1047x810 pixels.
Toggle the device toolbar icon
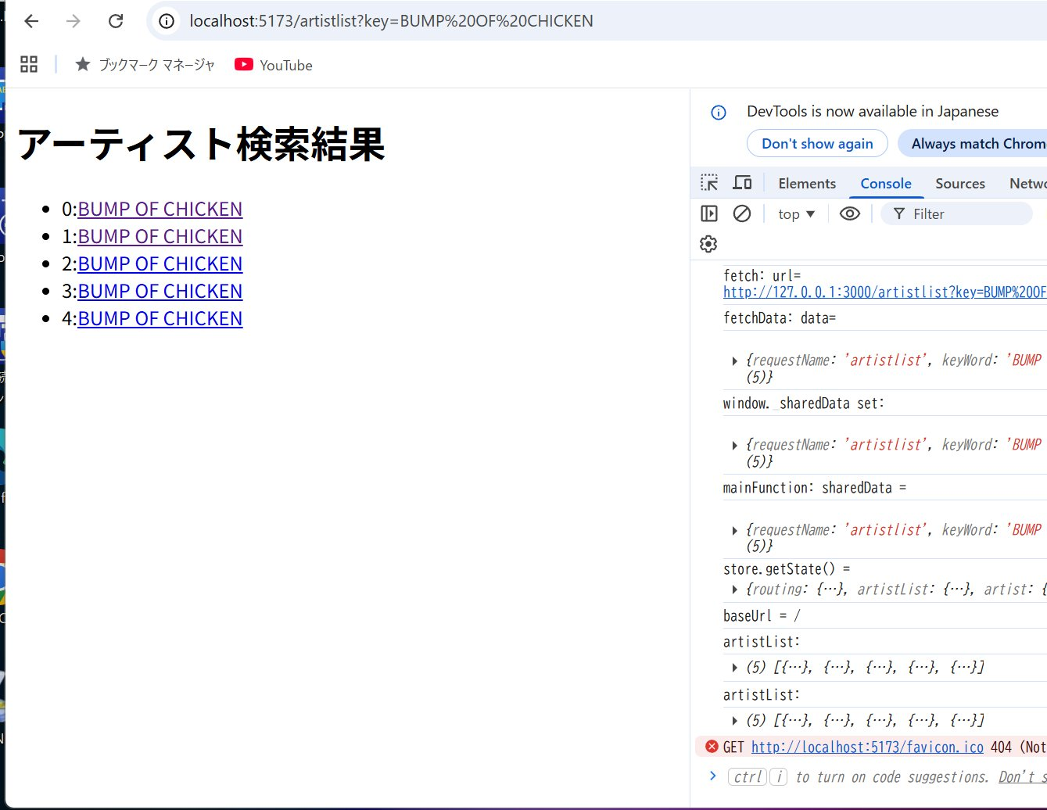742,183
